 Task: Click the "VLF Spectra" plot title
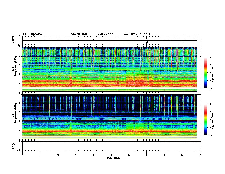(x=32, y=34)
